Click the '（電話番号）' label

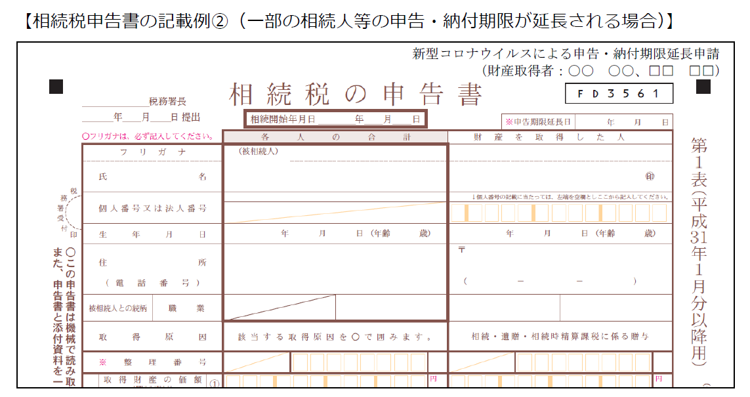tap(153, 283)
